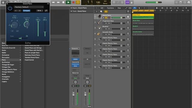Record-enable the Bluebird track
Screen dimensions: 192x108
[x=109, y=29]
